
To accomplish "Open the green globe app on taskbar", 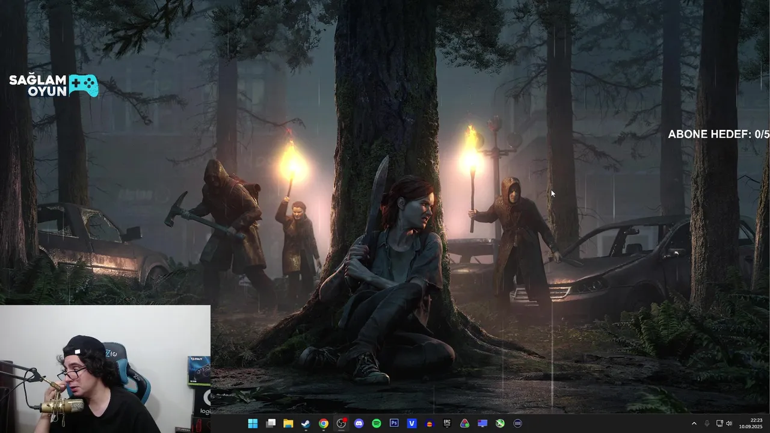I will [x=500, y=423].
